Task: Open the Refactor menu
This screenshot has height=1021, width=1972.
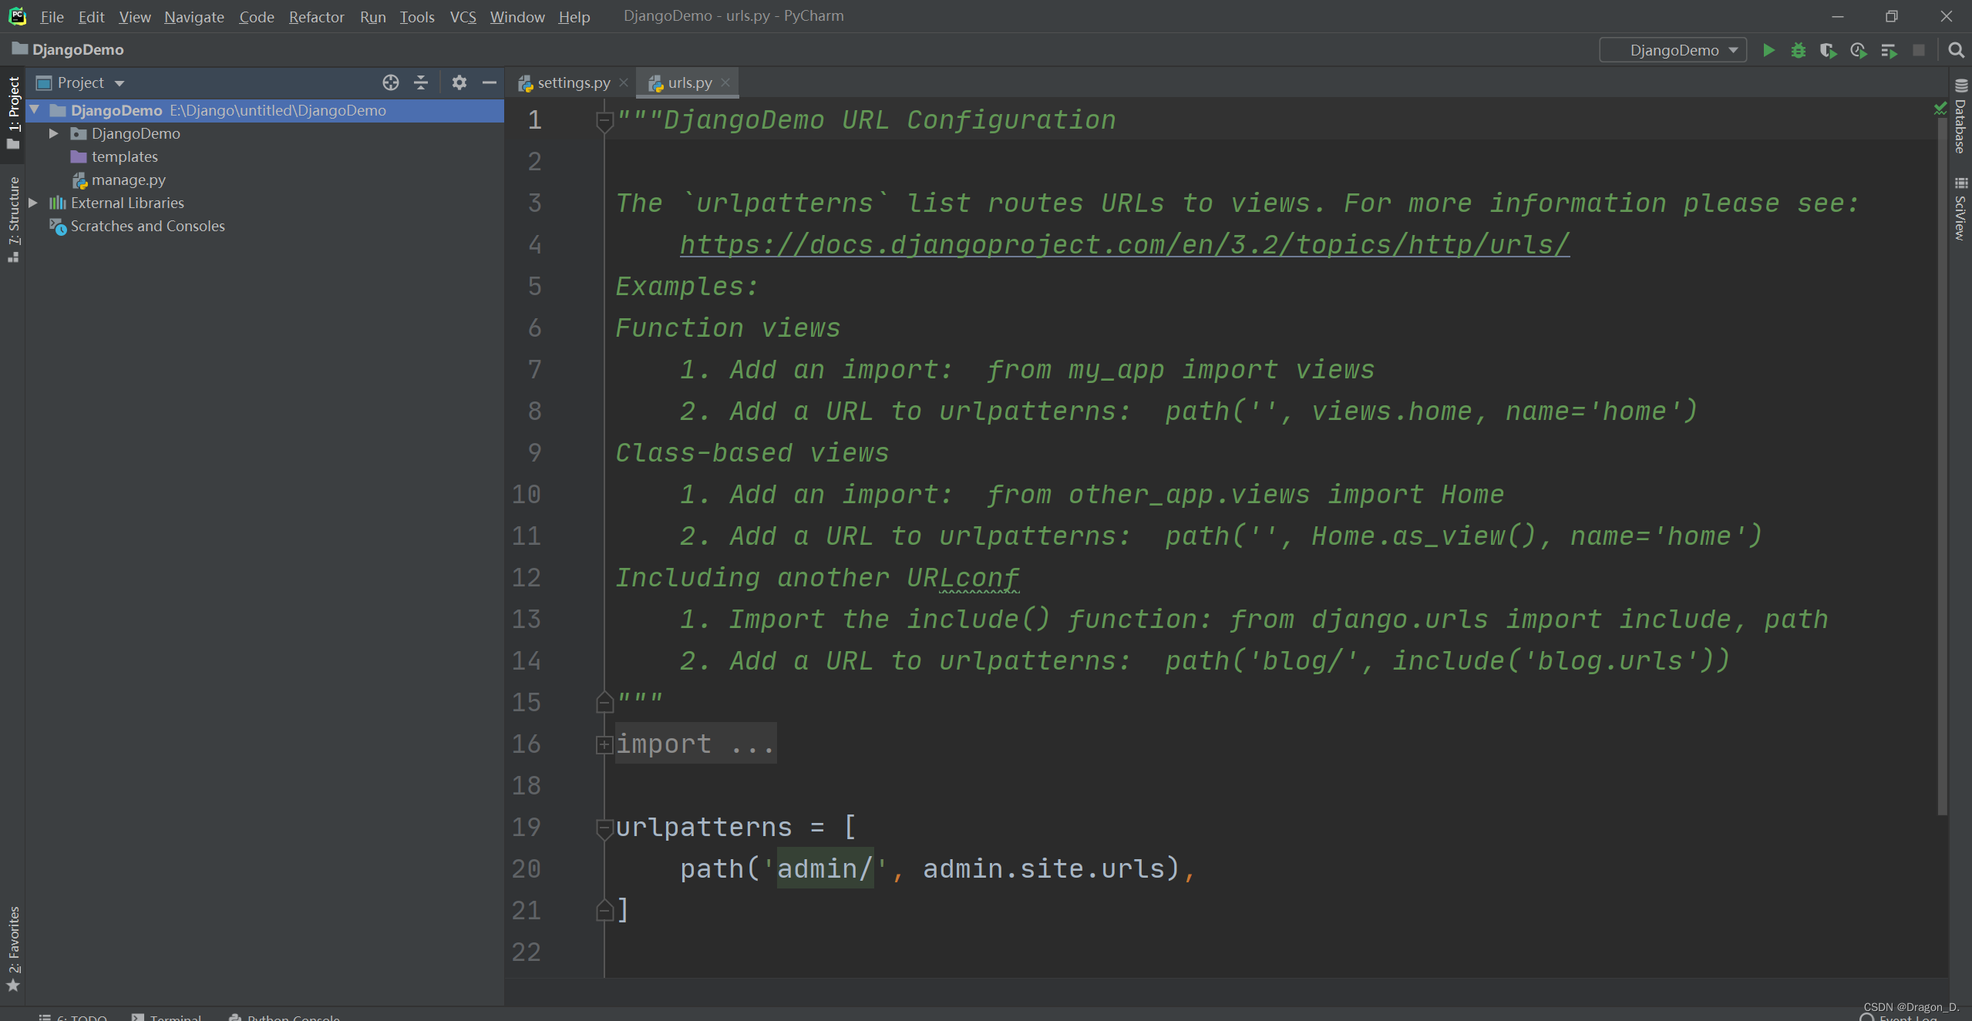Action: pyautogui.click(x=316, y=16)
